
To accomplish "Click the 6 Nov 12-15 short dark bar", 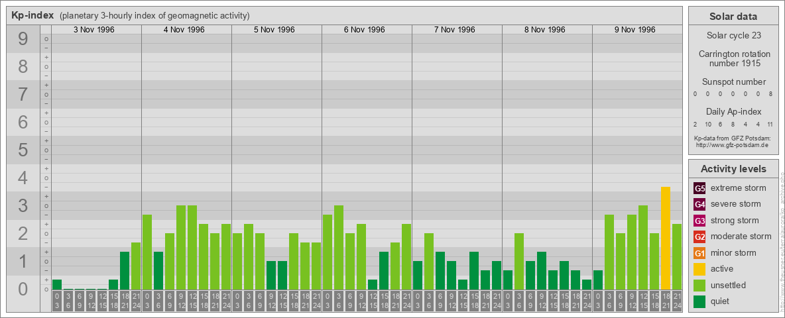I will coord(373,284).
